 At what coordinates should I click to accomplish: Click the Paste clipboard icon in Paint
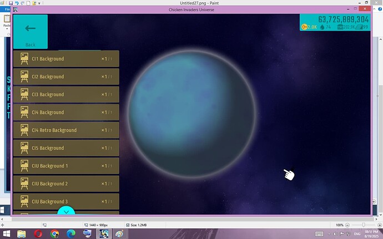(x=7, y=18)
